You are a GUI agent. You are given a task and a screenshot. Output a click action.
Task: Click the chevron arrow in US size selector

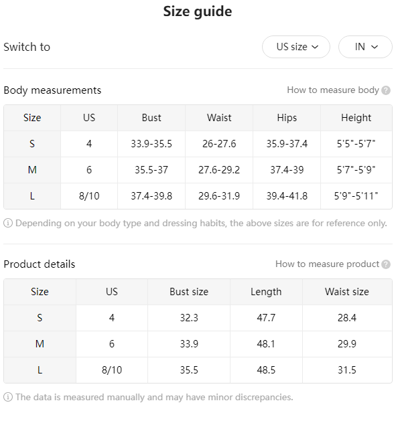point(315,48)
